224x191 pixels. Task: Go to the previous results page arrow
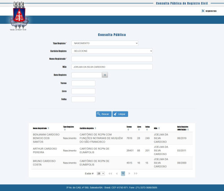click(x=116, y=173)
